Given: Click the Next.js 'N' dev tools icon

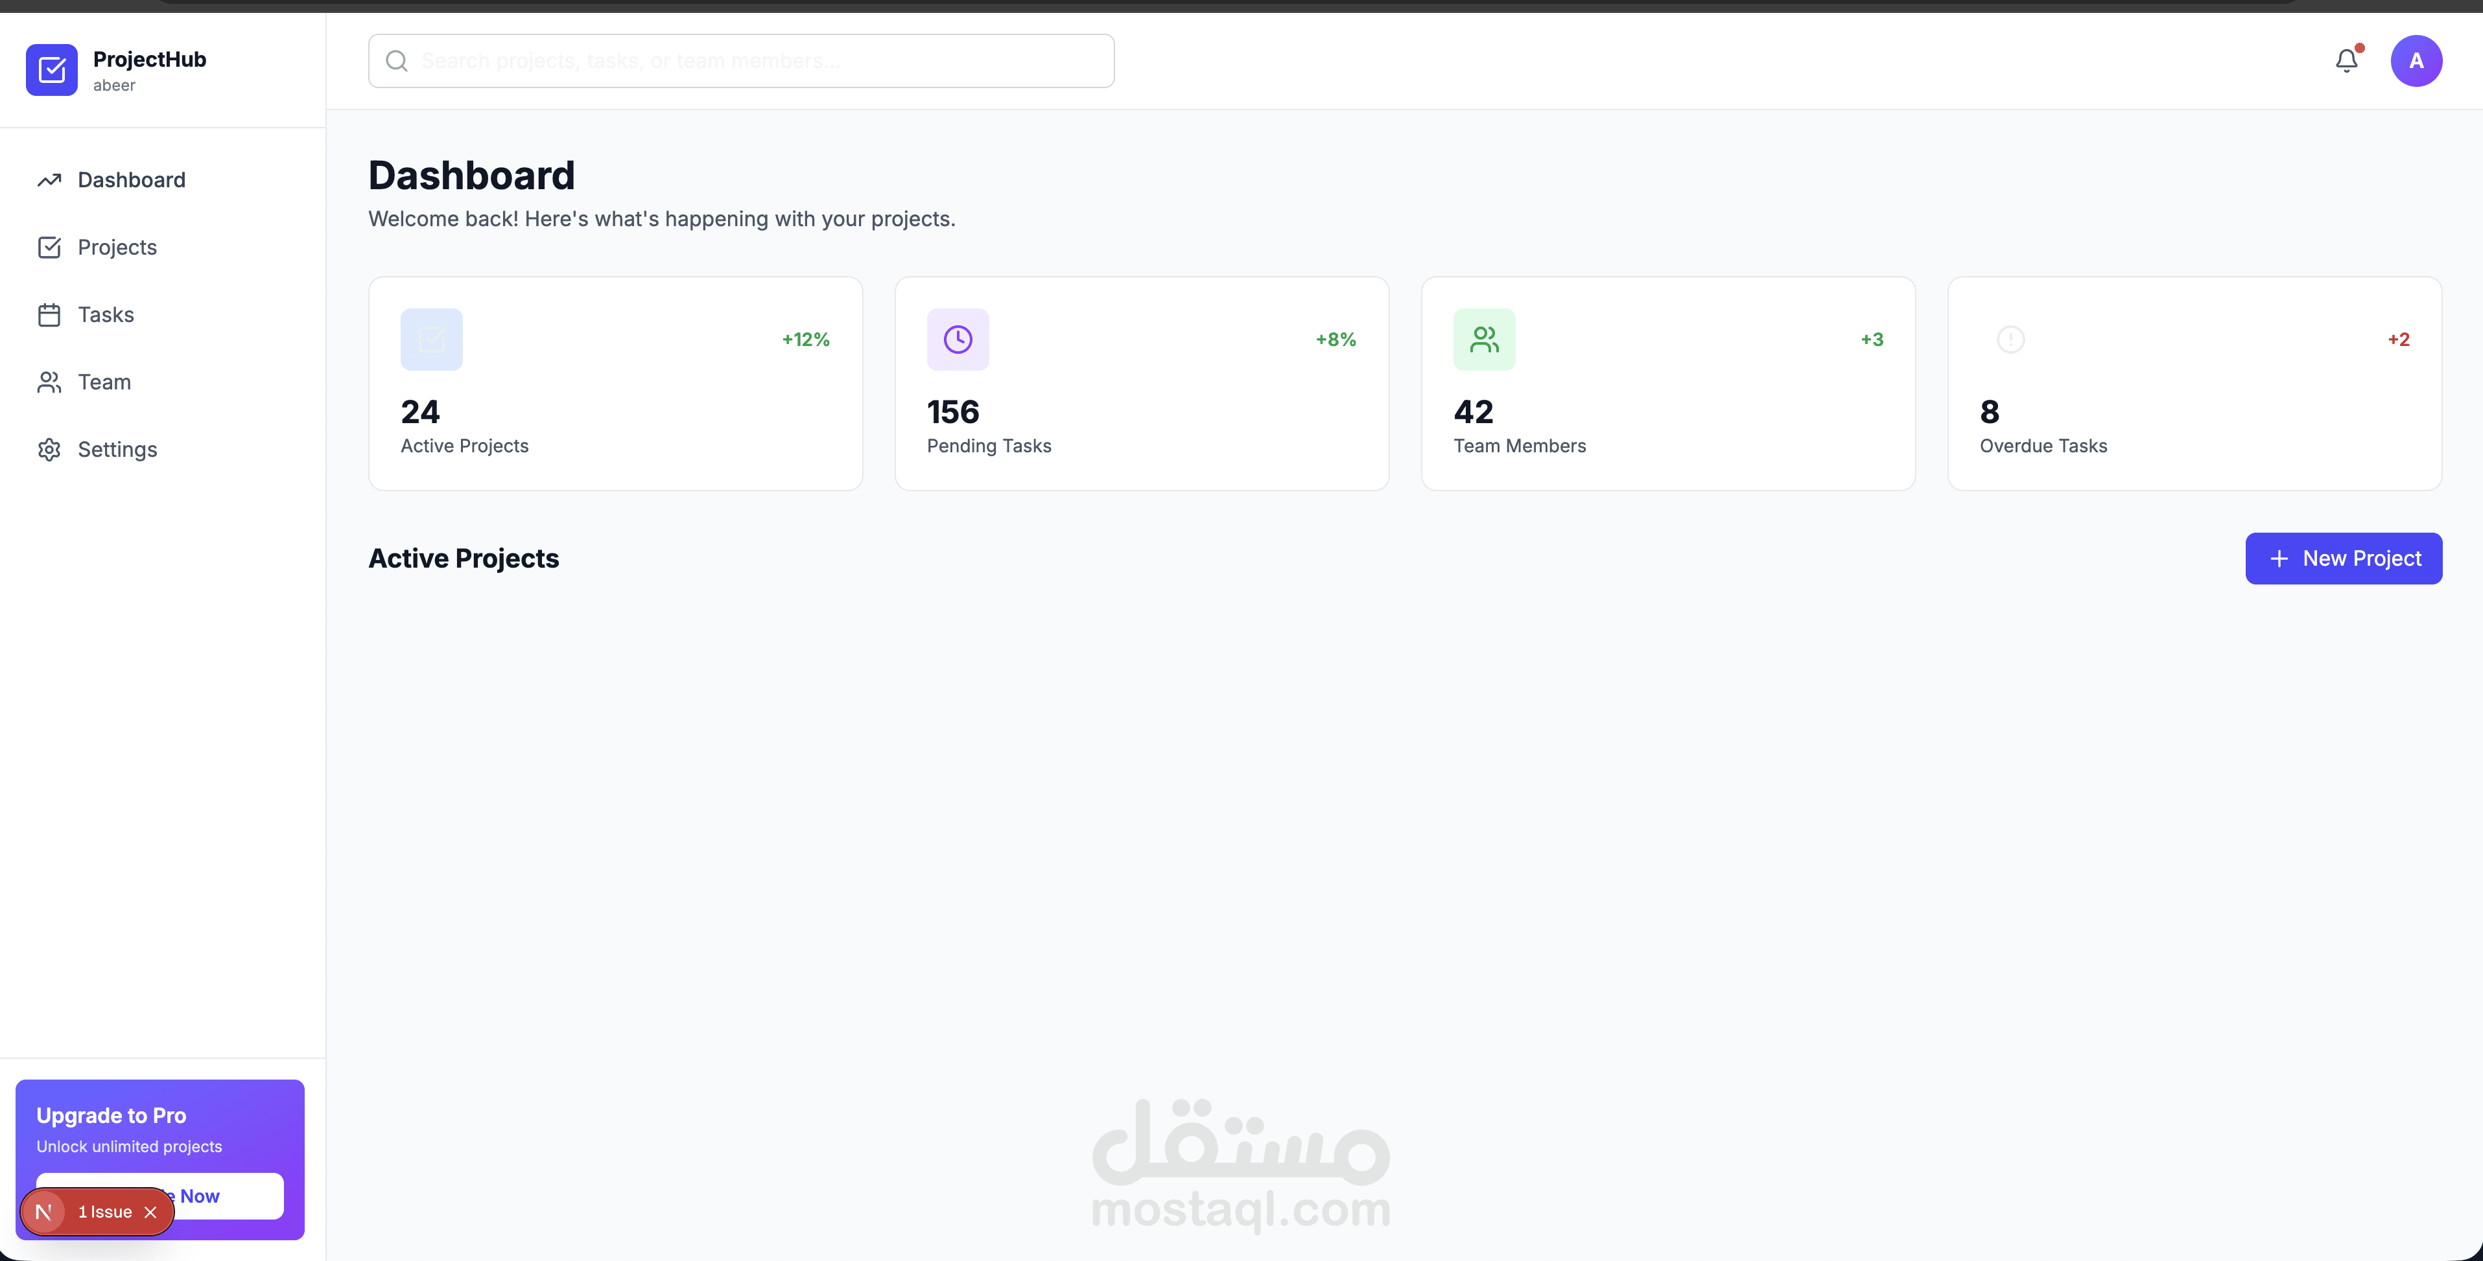Looking at the screenshot, I should click(x=43, y=1212).
